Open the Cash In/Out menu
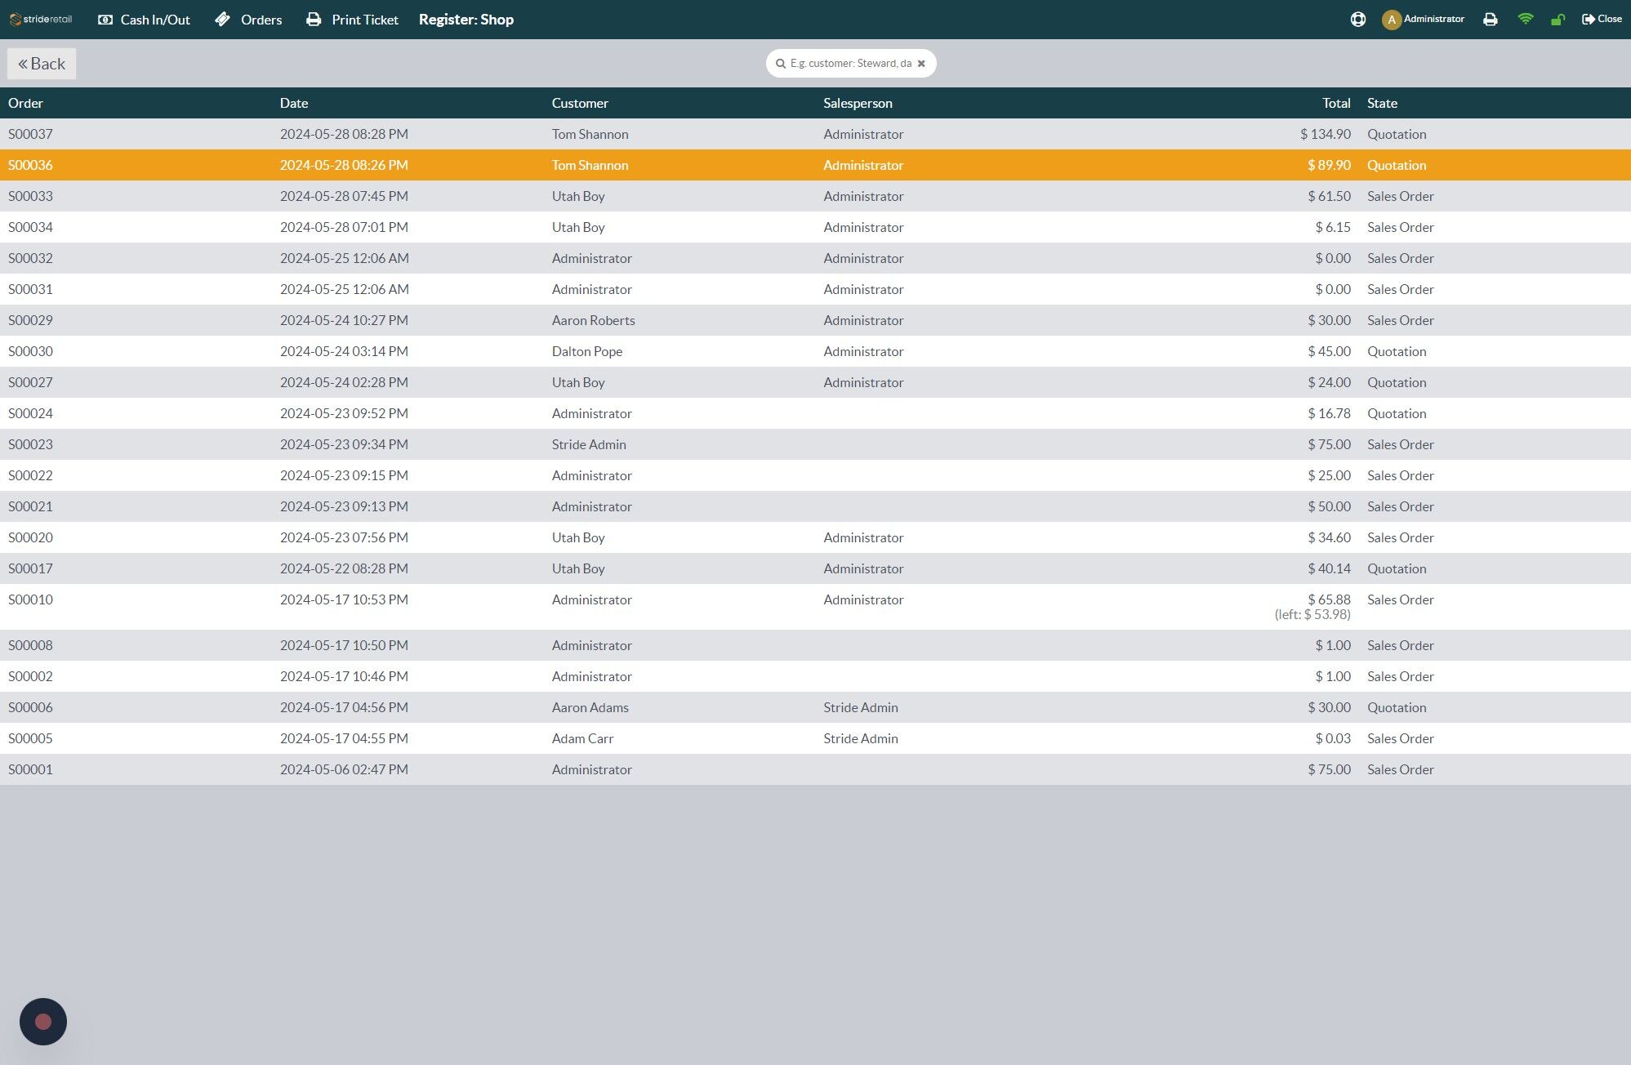The image size is (1631, 1065). (x=144, y=20)
